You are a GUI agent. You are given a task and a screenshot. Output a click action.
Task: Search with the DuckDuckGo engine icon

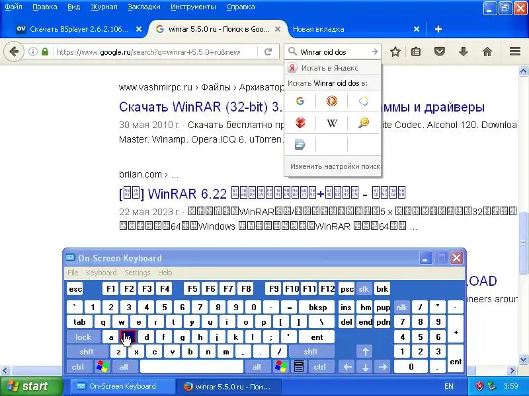point(332,101)
